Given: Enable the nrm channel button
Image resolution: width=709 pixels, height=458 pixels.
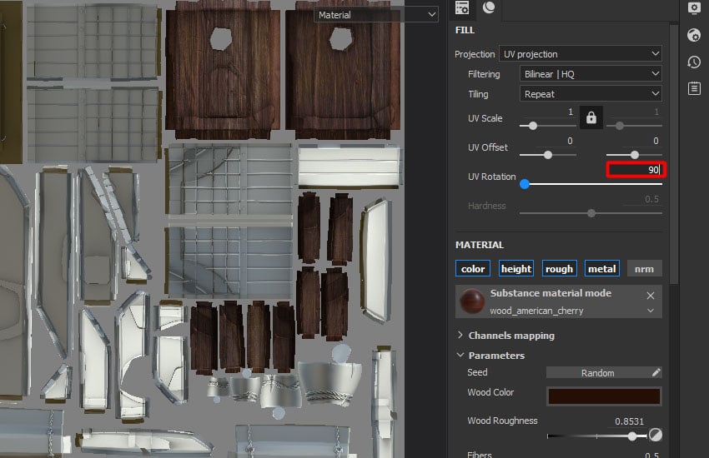Looking at the screenshot, I should [x=644, y=268].
